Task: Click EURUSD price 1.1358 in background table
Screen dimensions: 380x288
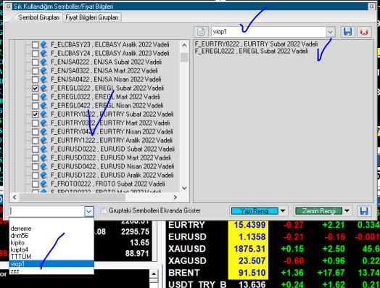Action: point(252,236)
